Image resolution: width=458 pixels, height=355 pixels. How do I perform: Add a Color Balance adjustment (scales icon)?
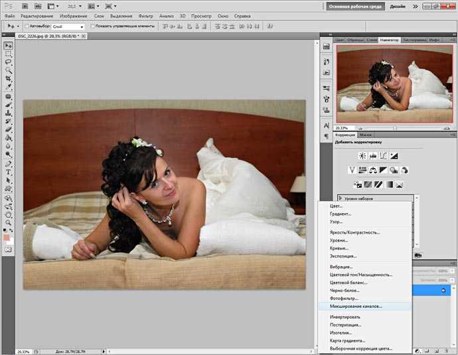(x=373, y=170)
